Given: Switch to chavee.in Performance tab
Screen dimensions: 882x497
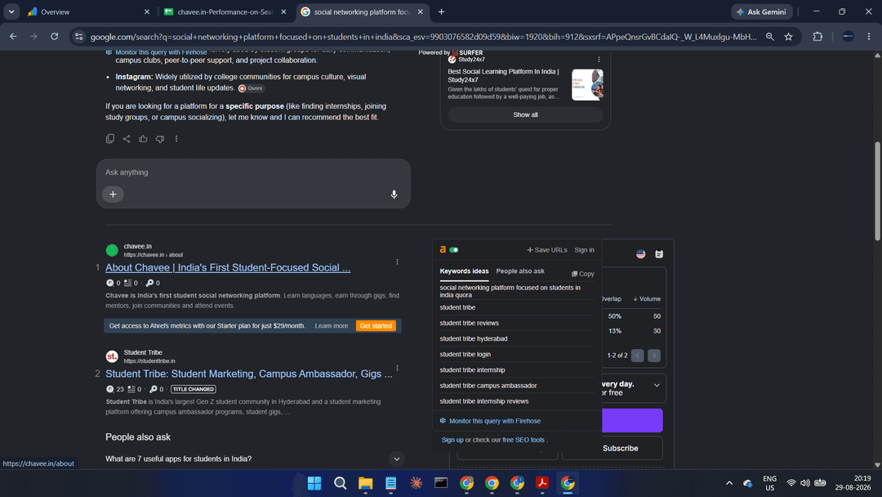Looking at the screenshot, I should 225,11.
